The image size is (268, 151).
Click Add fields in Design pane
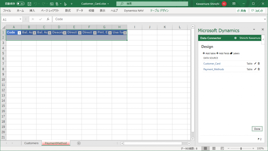click(223, 53)
